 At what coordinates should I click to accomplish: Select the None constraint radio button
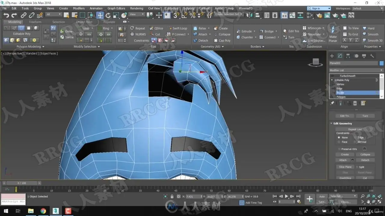[x=339, y=137]
